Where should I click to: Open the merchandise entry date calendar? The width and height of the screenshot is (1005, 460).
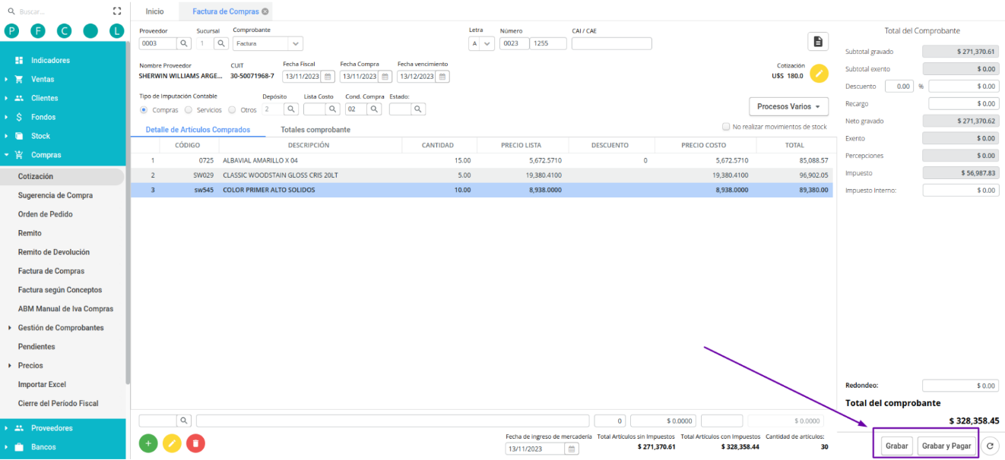(x=572, y=449)
